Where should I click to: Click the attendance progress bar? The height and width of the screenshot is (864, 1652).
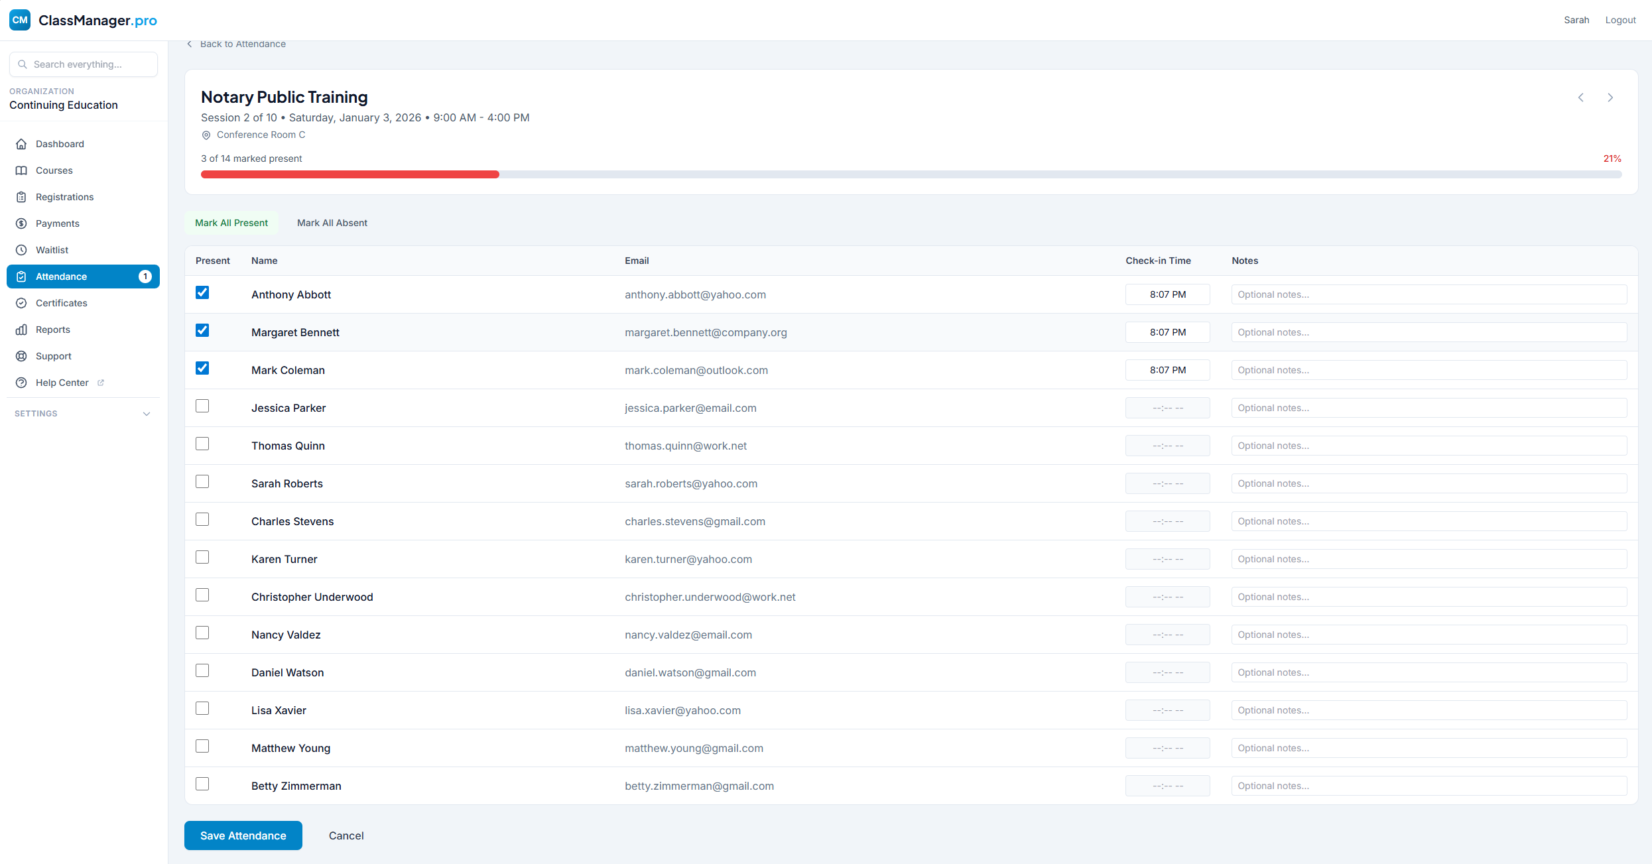(x=911, y=174)
